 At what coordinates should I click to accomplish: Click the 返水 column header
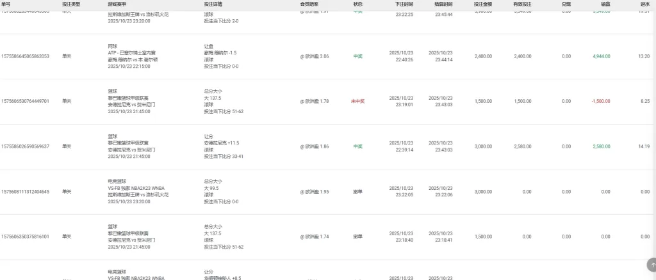pos(645,4)
